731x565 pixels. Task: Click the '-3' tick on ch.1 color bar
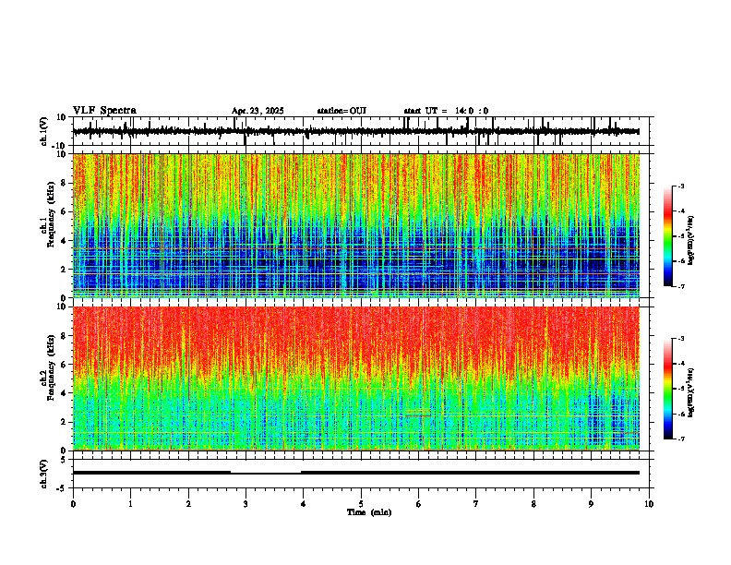coord(680,186)
